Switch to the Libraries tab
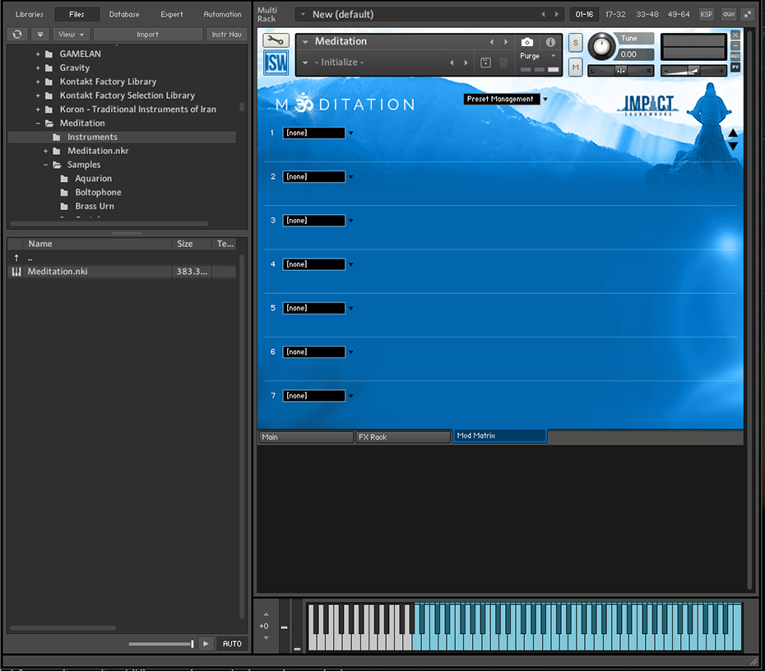Image resolution: width=765 pixels, height=671 pixels. pos(30,14)
